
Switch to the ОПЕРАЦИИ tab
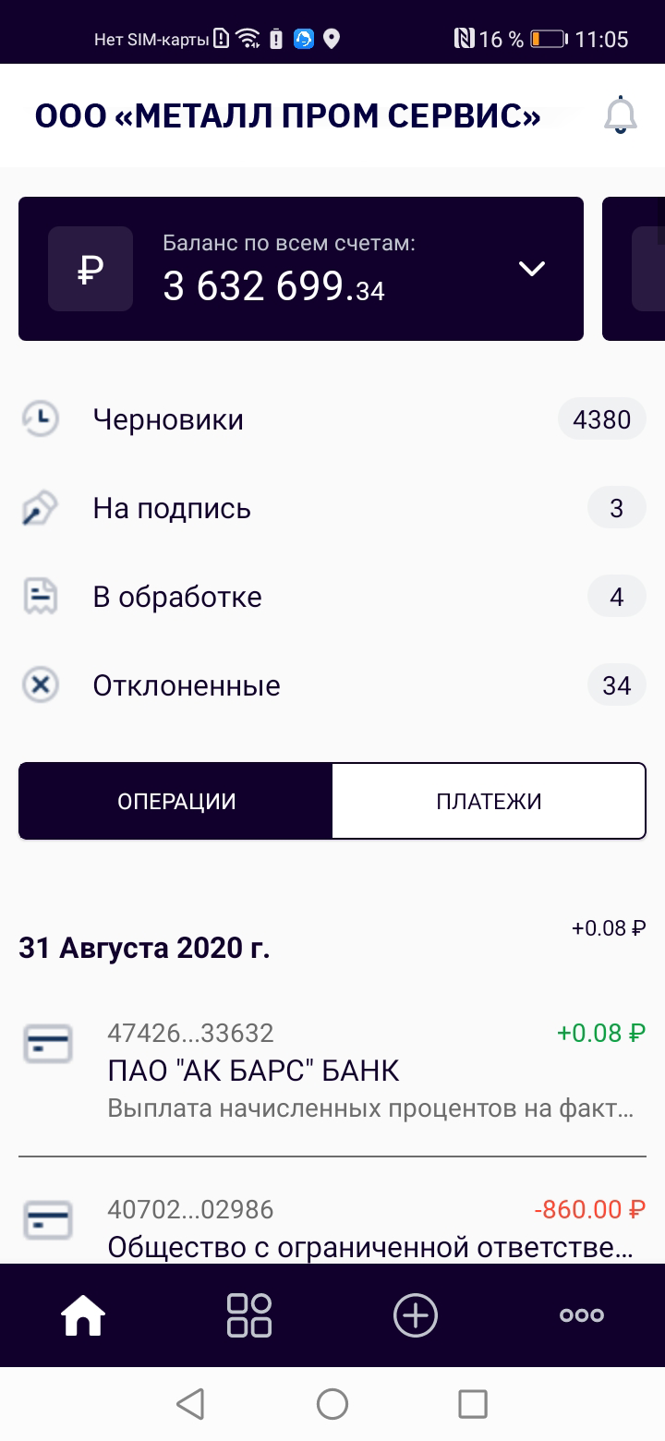coord(176,801)
